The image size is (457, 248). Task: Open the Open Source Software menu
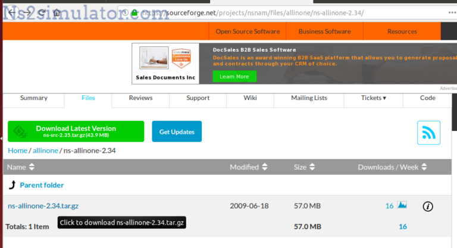247,32
